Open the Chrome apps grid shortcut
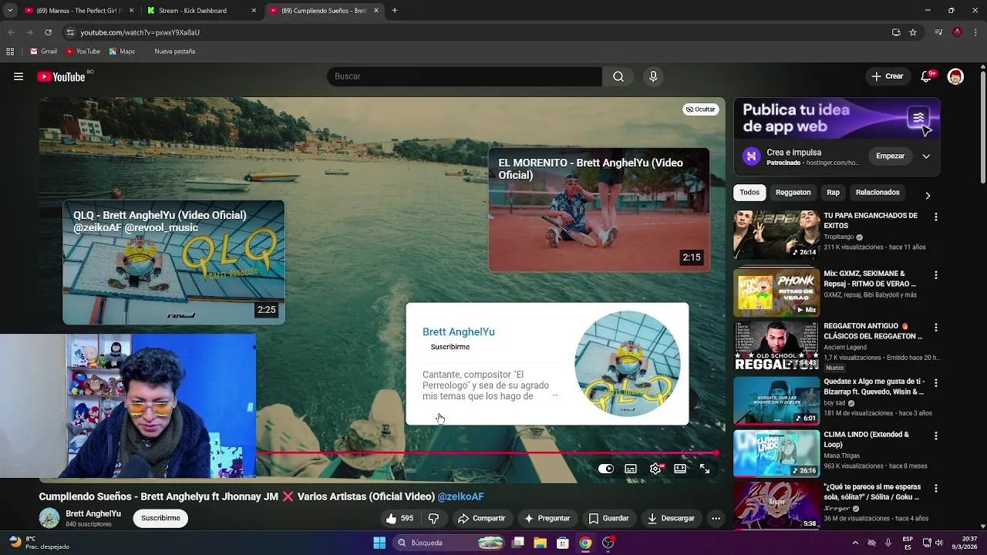 pyautogui.click(x=10, y=52)
